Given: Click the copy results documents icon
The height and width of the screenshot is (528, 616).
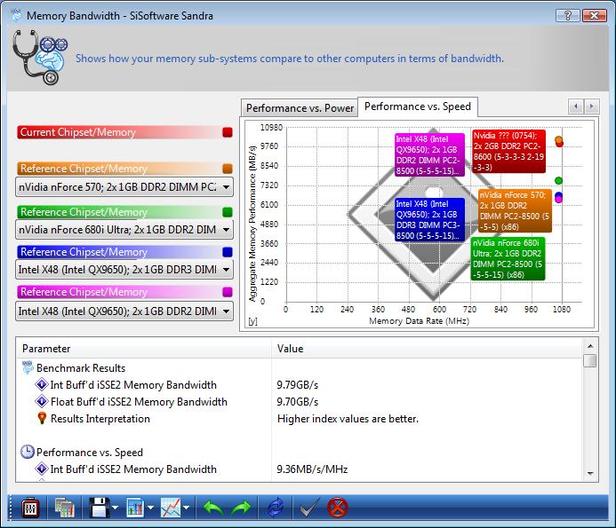Looking at the screenshot, I should click(64, 508).
